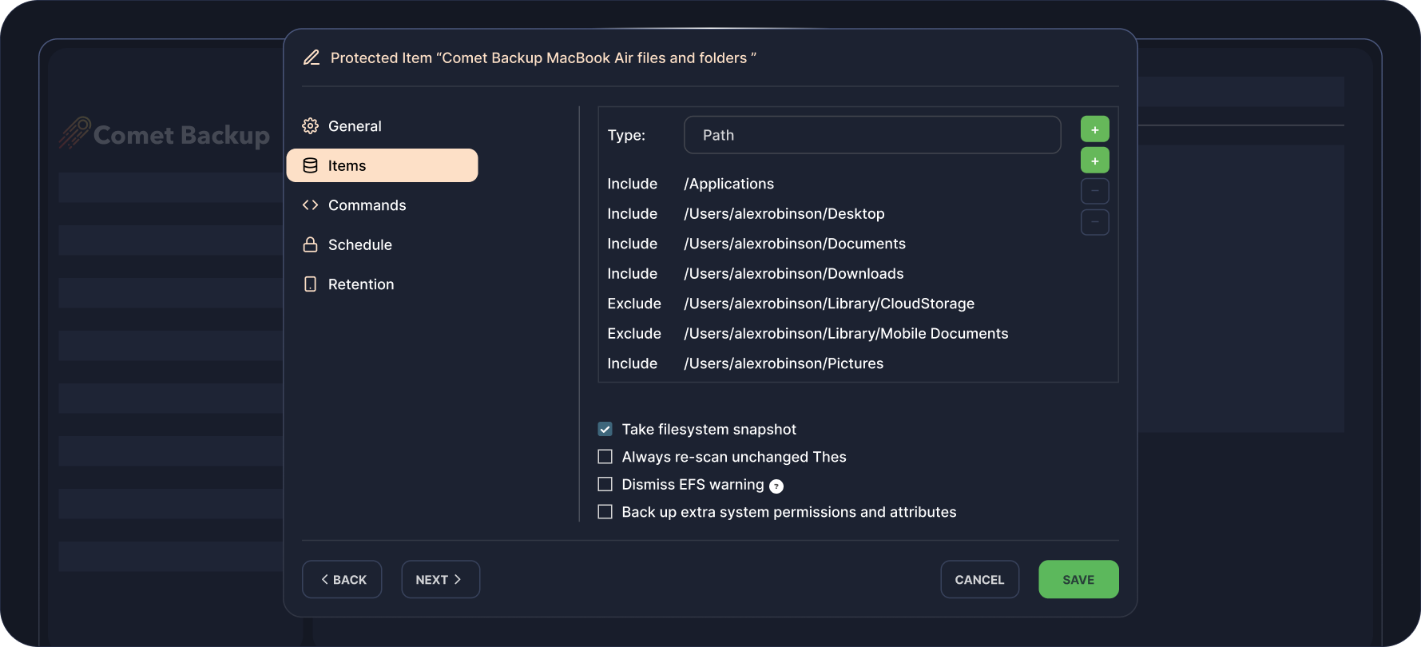Image resolution: width=1421 pixels, height=647 pixels.
Task: Go back using the BACK button
Action: (x=342, y=579)
